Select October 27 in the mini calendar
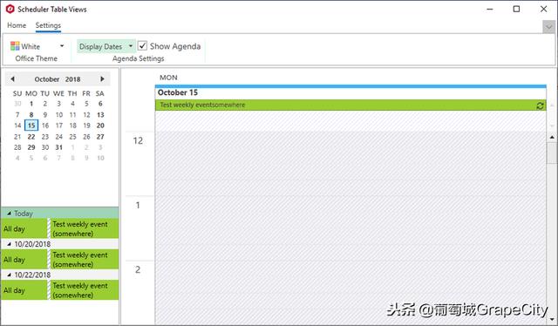The height and width of the screenshot is (326, 558). click(x=100, y=136)
